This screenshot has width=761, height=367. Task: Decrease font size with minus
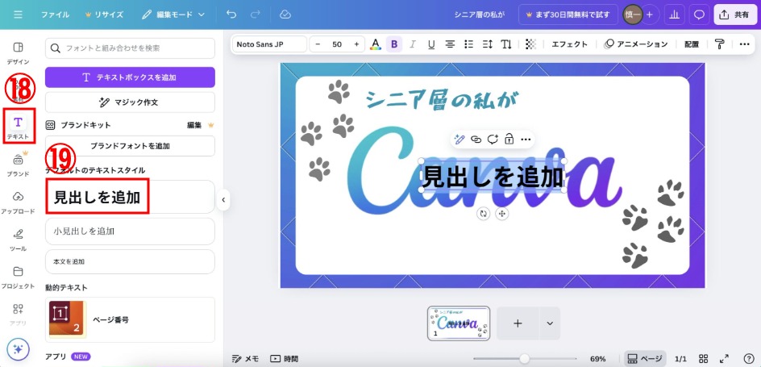(318, 44)
